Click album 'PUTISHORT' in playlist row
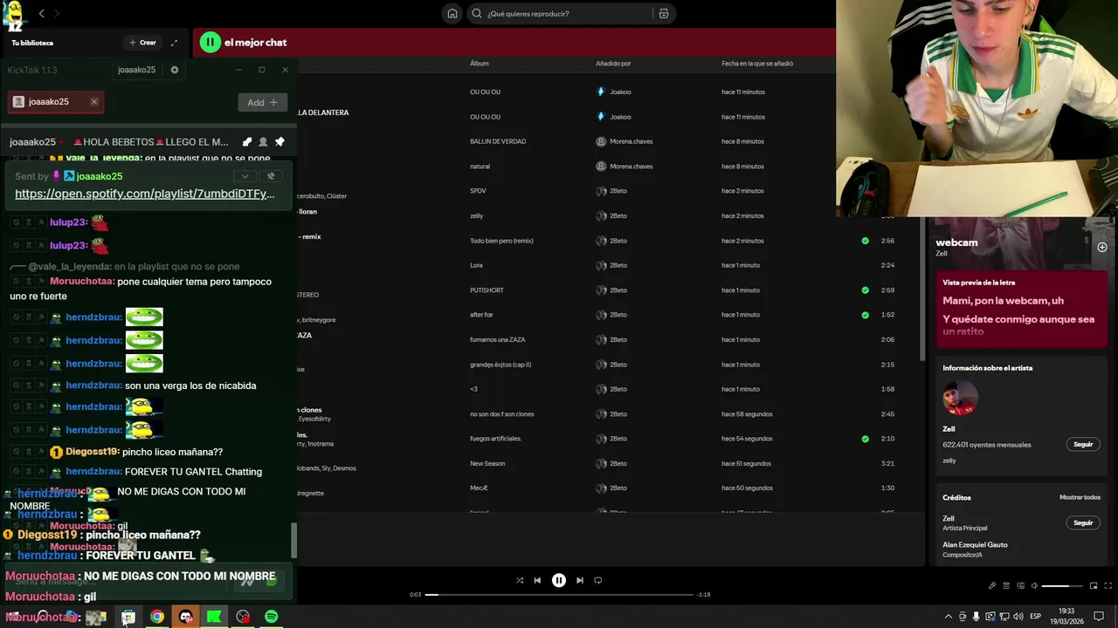The width and height of the screenshot is (1118, 628). 487,290
